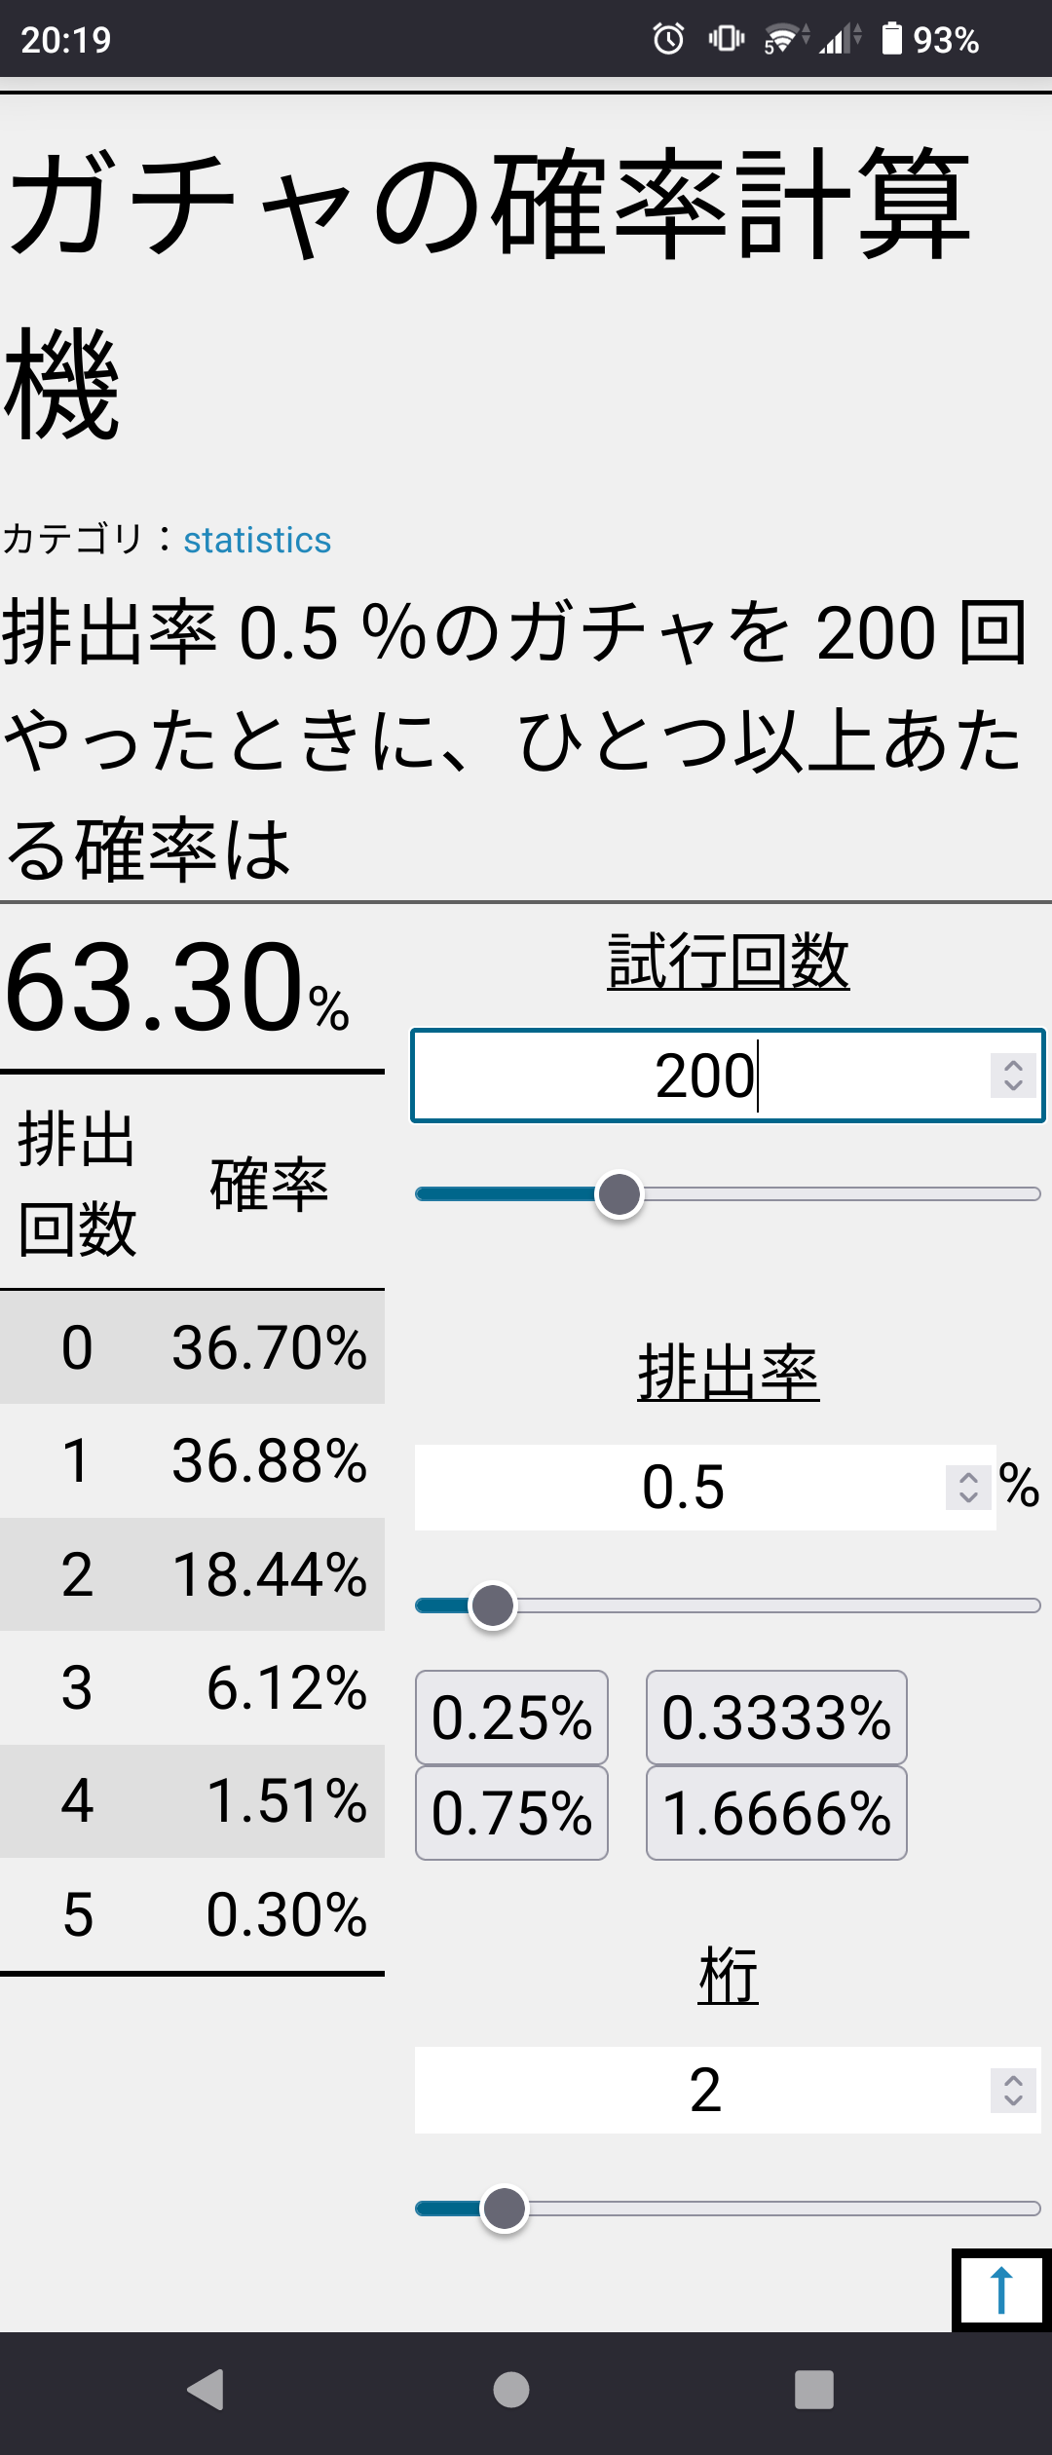The width and height of the screenshot is (1052, 2455).
Task: Select the 0.3333% preset button
Action: (776, 1717)
